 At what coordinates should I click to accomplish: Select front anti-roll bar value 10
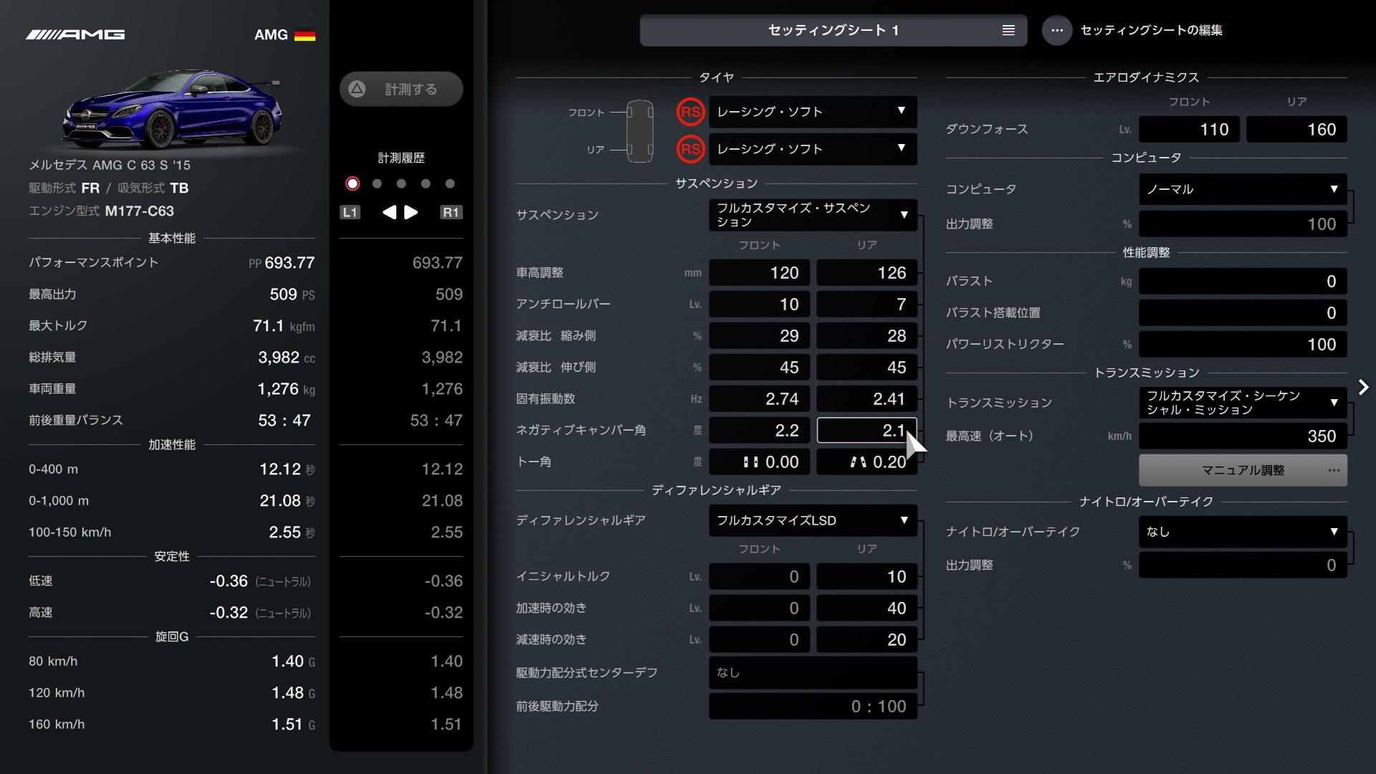(x=760, y=305)
